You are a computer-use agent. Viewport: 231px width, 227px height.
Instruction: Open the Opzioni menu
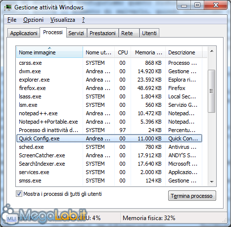[33, 20]
